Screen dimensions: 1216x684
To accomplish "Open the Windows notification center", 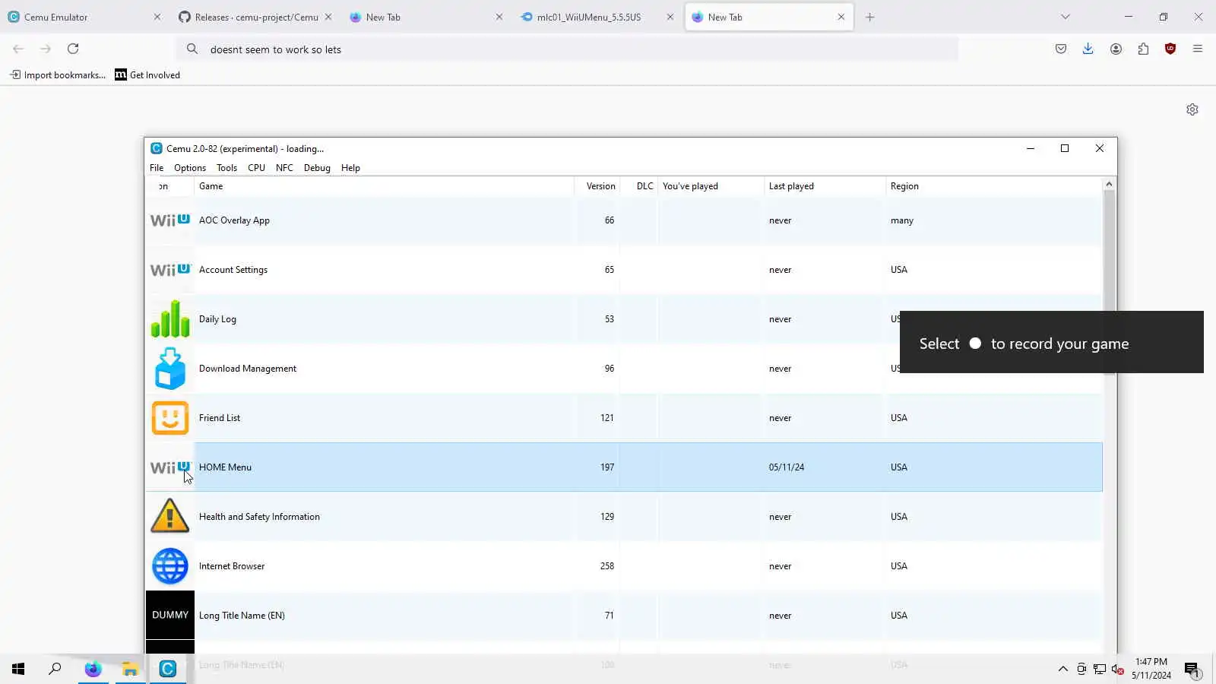I will click(1192, 669).
